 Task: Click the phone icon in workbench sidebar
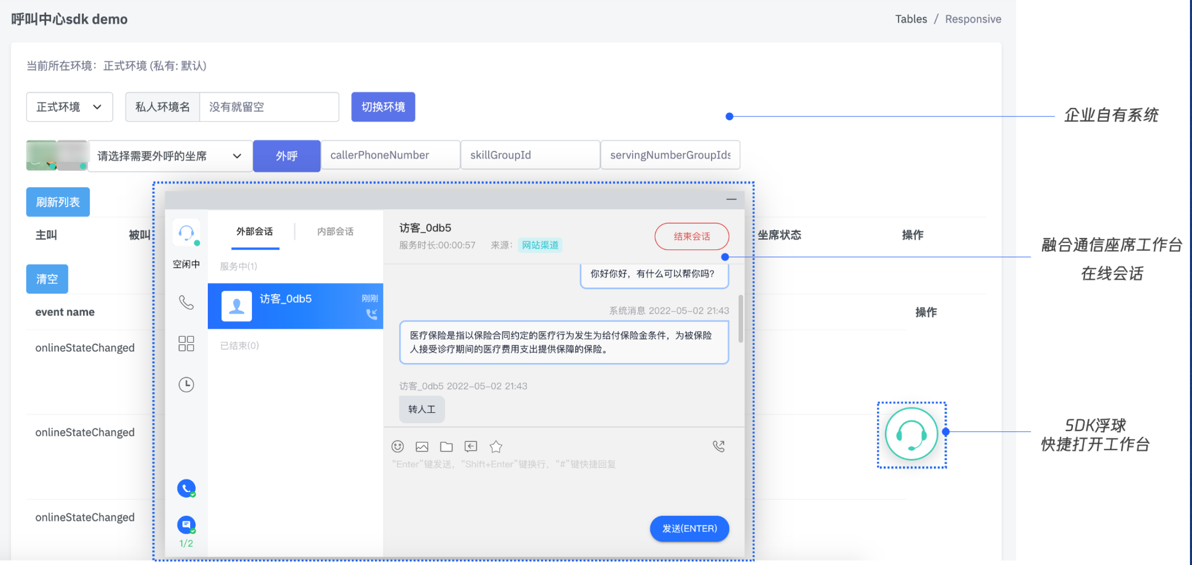186,302
